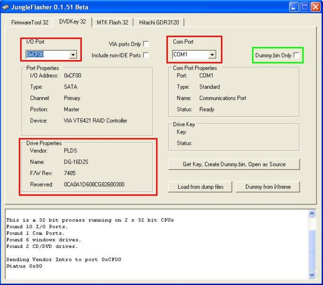Image resolution: width=323 pixels, height=285 pixels.
Task: Click the Load from dump files button
Action: (200, 187)
